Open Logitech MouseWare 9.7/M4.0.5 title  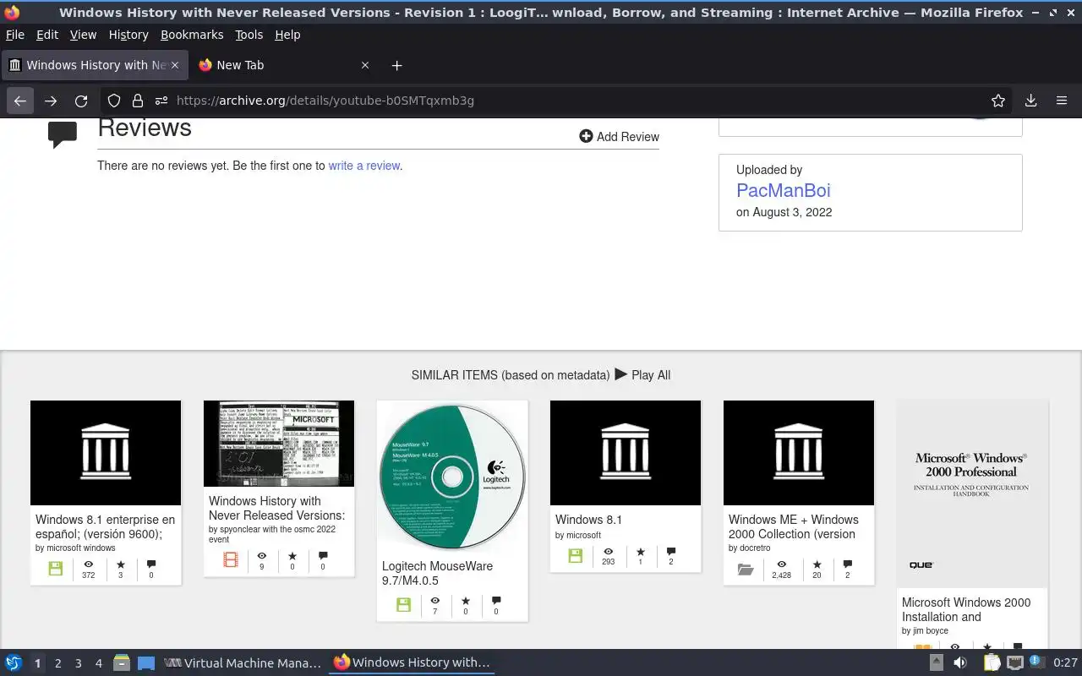(x=437, y=573)
